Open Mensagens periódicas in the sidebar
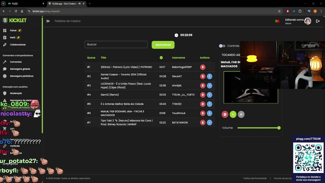Viewport: 325px width, 183px height. (x=22, y=76)
